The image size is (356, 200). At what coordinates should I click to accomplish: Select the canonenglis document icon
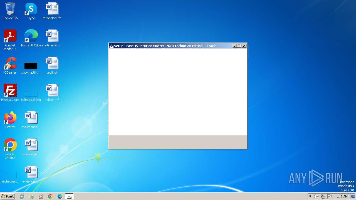pyautogui.click(x=31, y=147)
